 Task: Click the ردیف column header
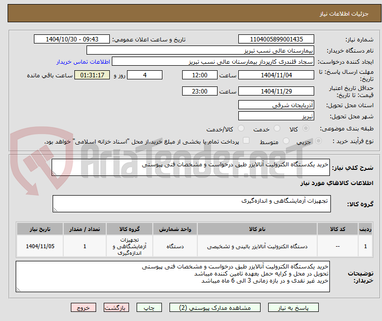tap(365, 229)
